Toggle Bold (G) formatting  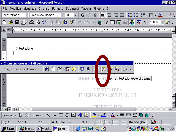coord(83,15)
